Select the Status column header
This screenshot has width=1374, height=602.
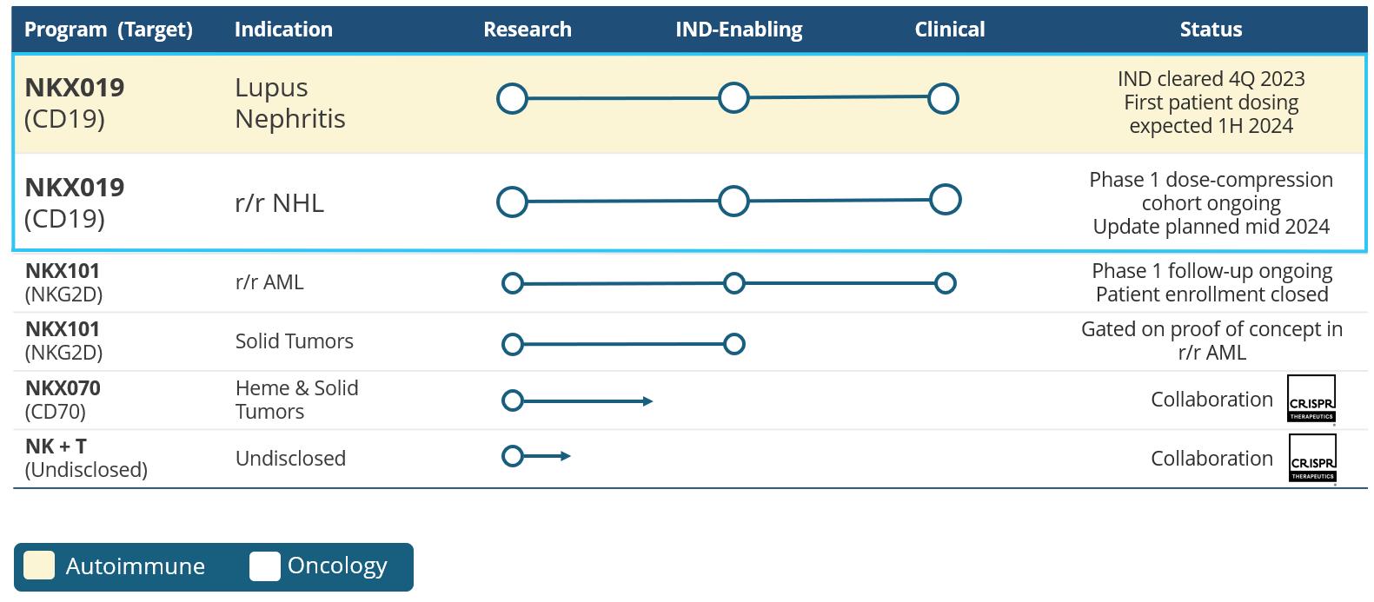pos(1211,30)
